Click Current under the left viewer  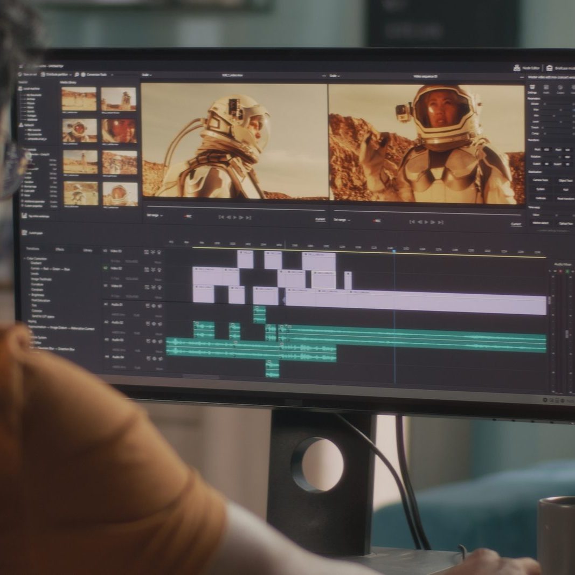pos(320,219)
